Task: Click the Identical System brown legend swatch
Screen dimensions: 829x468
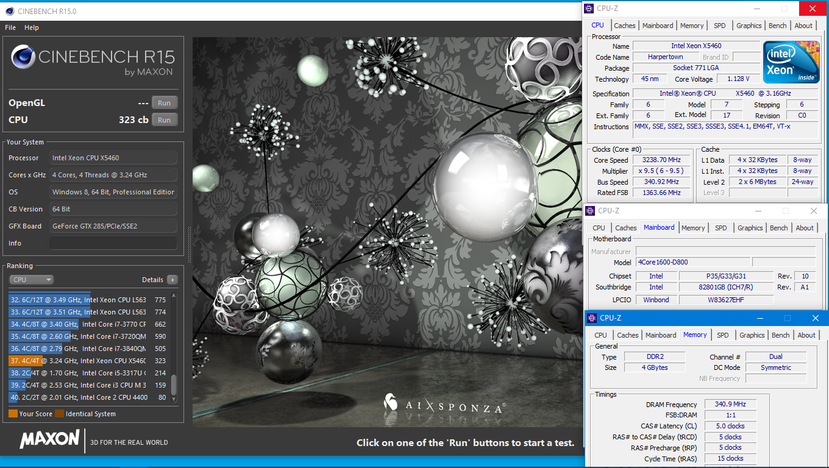Action: [x=59, y=414]
